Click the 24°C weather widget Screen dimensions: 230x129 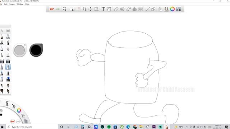point(179,127)
